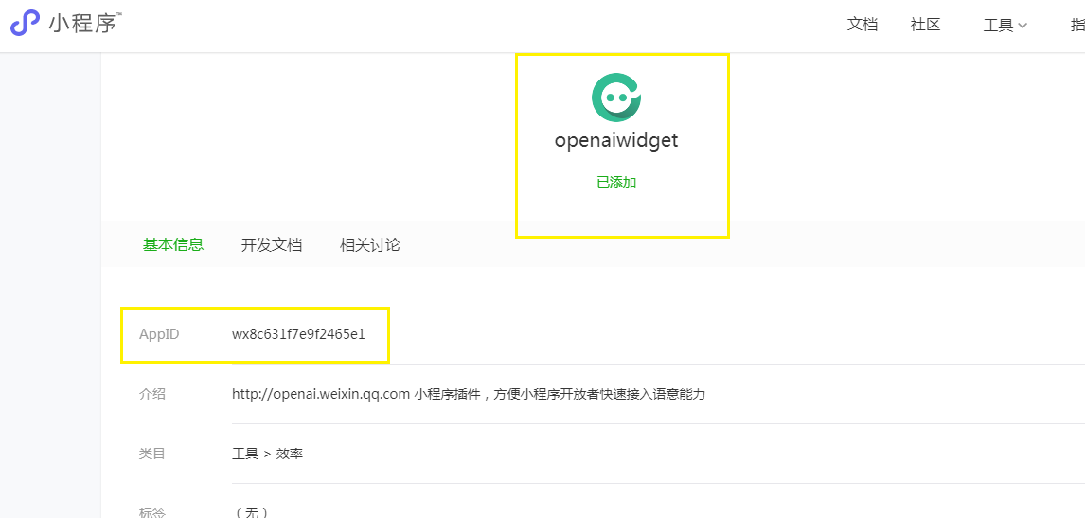The image size is (1085, 518).
Task: Expand the 工具 dropdown menu
Action: pyautogui.click(x=1005, y=26)
